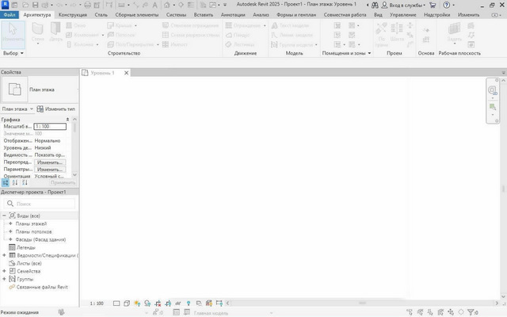Screen dimensions: 507x317
Task: Click the navigation wheel icon in the view
Action: point(493,91)
